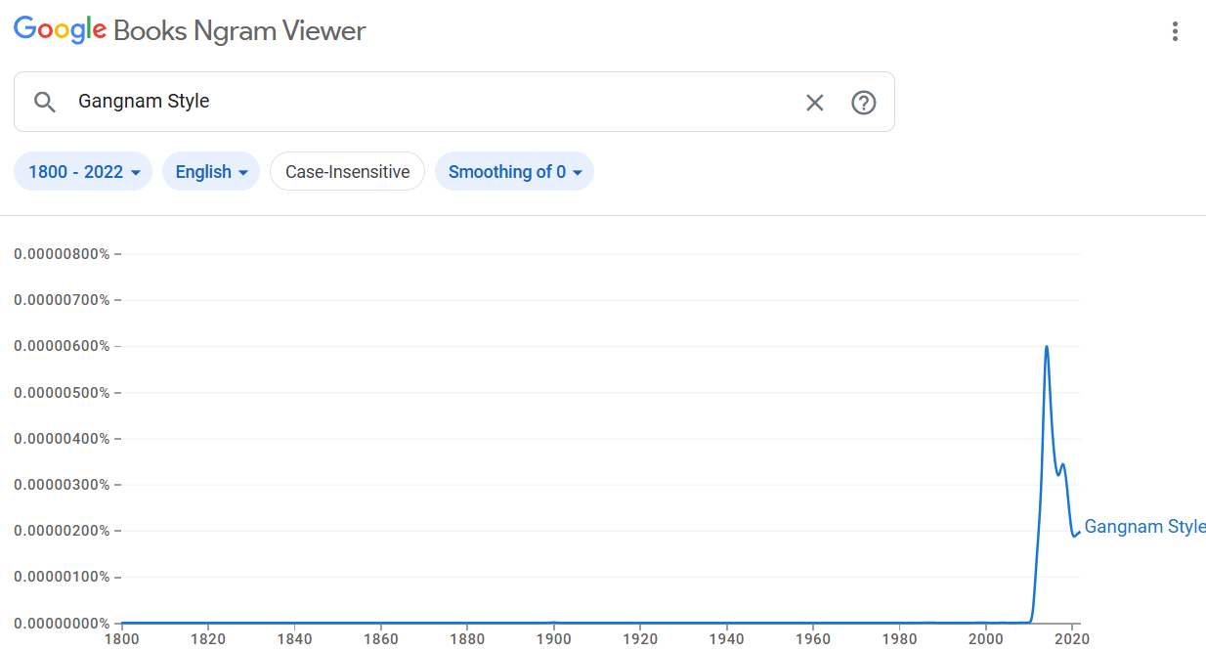Image resolution: width=1206 pixels, height=651 pixels.
Task: Click the 1800 x-axis label
Action: (121, 639)
